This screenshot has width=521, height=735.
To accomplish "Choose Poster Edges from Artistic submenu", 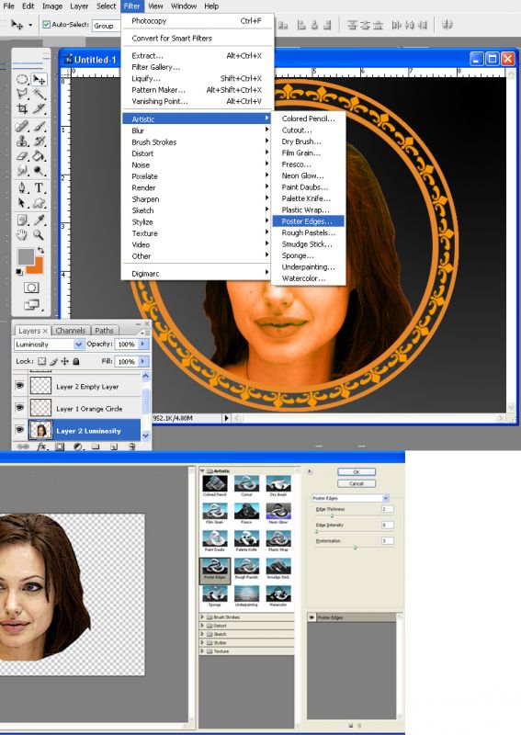I will point(308,221).
